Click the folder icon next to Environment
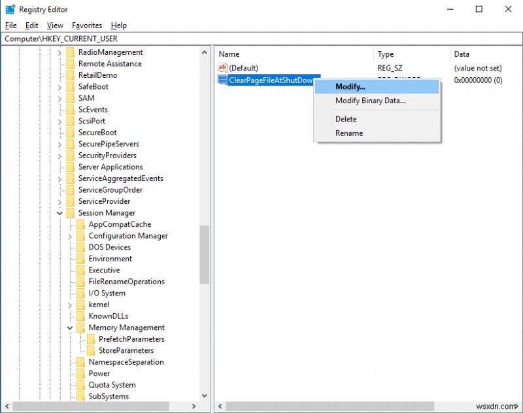Screen dimensions: 523x413 [x=80, y=258]
